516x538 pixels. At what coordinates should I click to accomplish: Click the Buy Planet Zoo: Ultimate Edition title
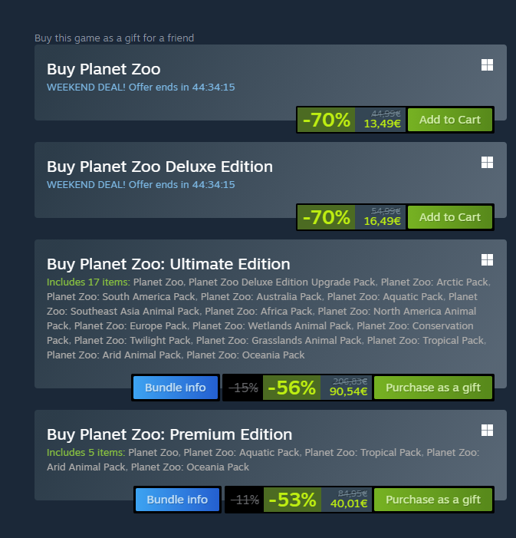[x=169, y=264]
